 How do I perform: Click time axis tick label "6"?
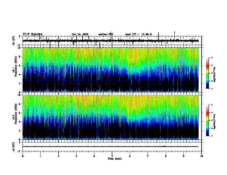click(130, 156)
